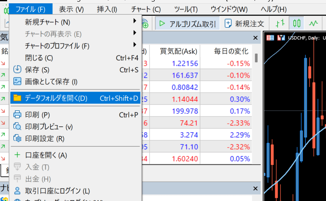Switch to candlestick chart icon
This screenshot has height=201, width=326.
click(296, 23)
